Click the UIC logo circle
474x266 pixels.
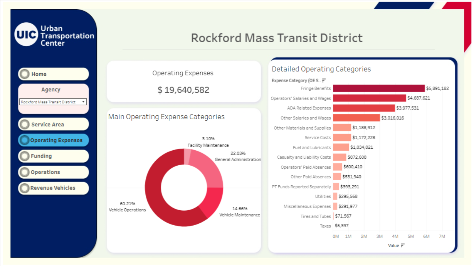click(x=27, y=35)
